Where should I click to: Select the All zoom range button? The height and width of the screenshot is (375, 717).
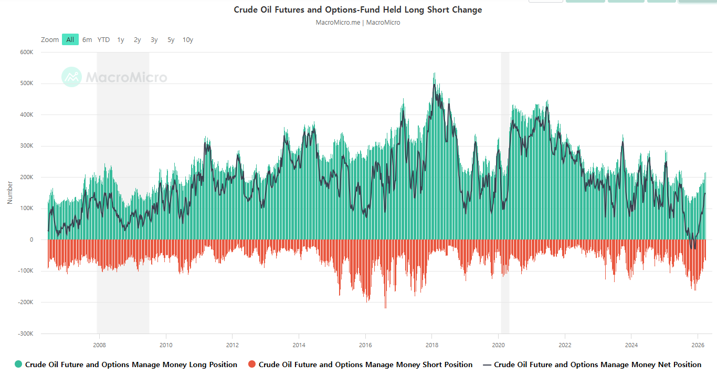(70, 39)
